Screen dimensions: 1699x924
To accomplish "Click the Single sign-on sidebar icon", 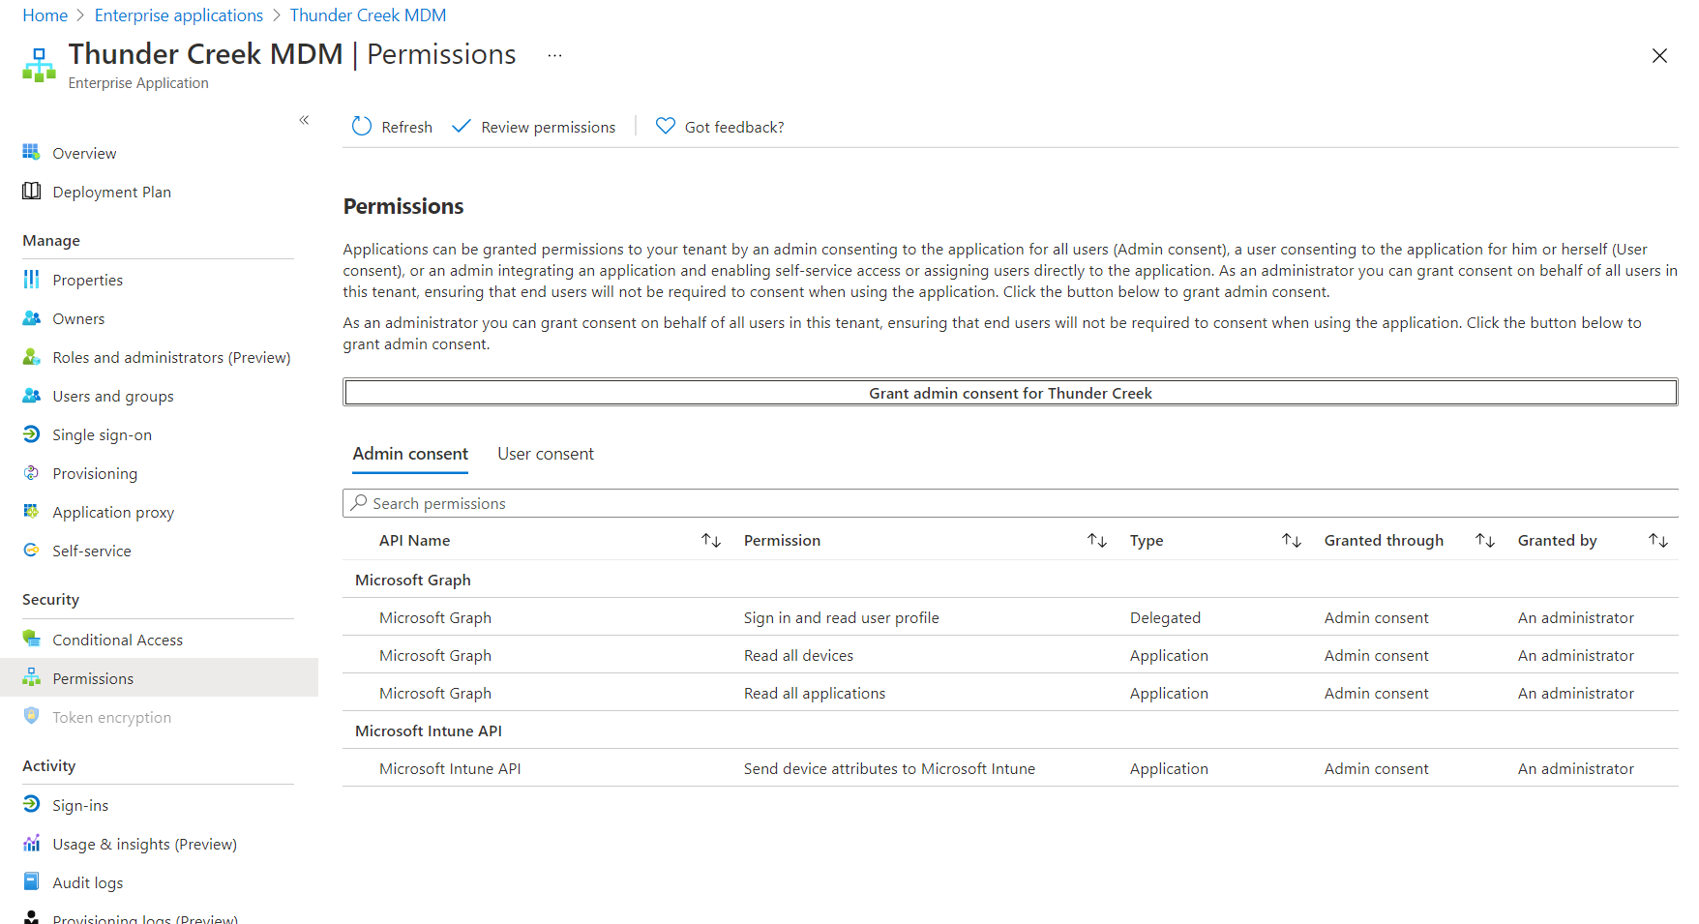I will click(x=32, y=434).
